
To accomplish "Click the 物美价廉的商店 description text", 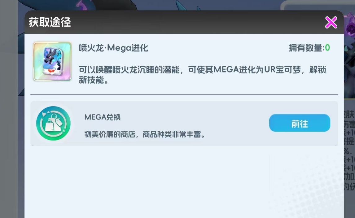I will pos(145,134).
